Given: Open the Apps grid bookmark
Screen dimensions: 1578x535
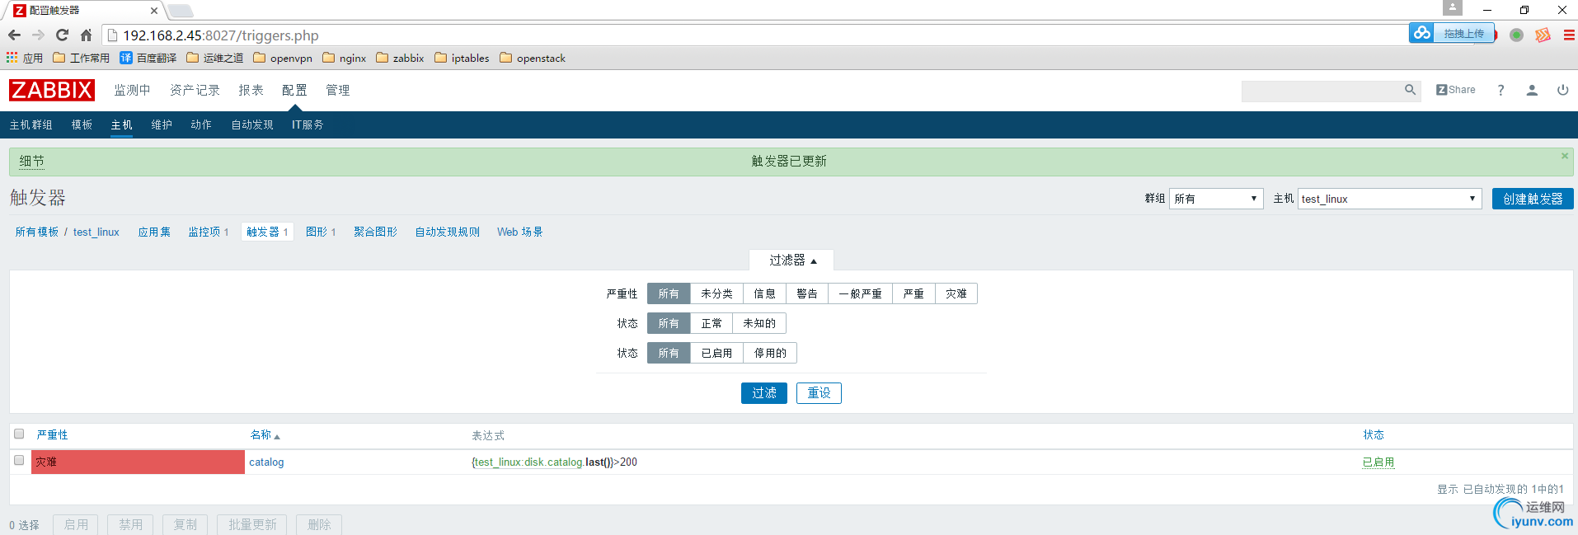Looking at the screenshot, I should coord(24,58).
